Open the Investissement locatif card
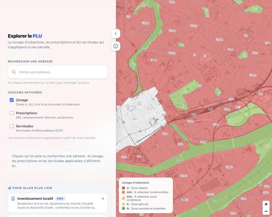This screenshot has height=217, width=272. click(58, 203)
